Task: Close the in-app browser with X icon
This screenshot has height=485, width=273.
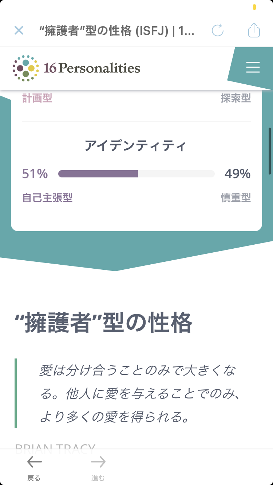Action: [19, 30]
